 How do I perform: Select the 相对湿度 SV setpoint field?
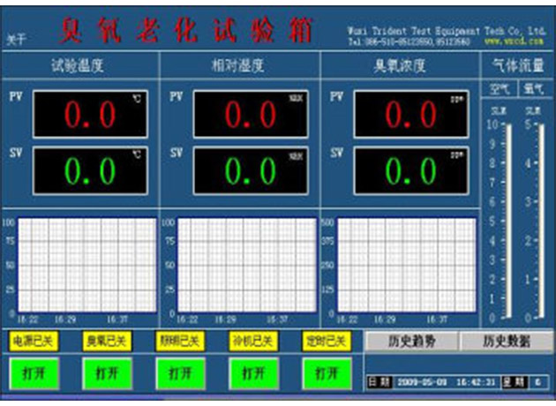pos(251,171)
